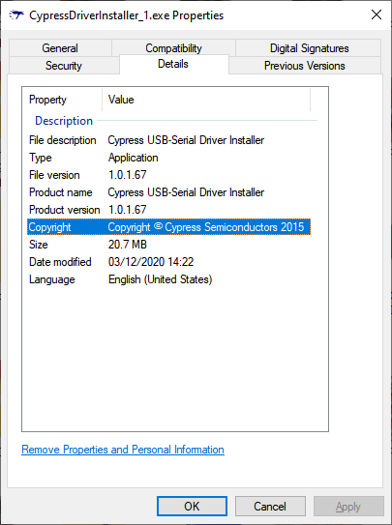Click the '20.7 MB' size value
392x525 pixels.
128,245
